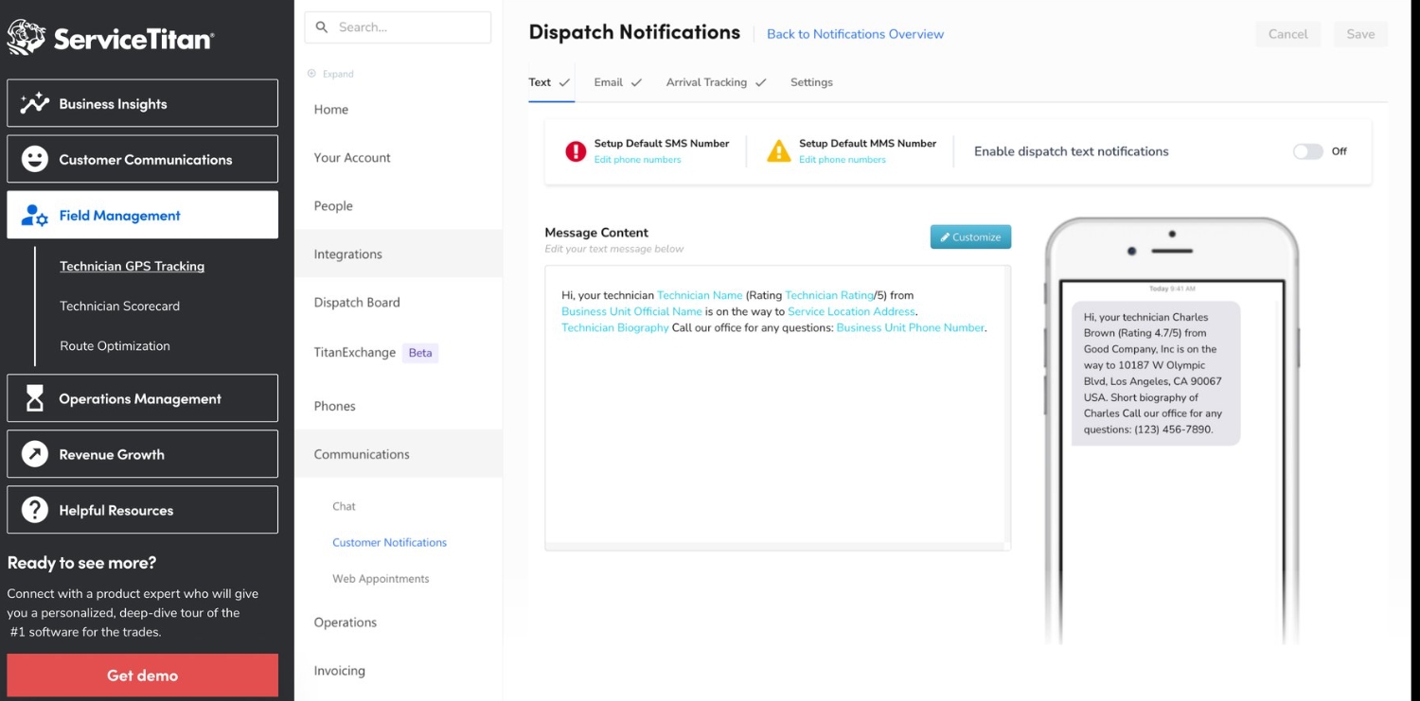This screenshot has width=1420, height=701.
Task: Click the pencil icon on Customize
Action: (945, 237)
